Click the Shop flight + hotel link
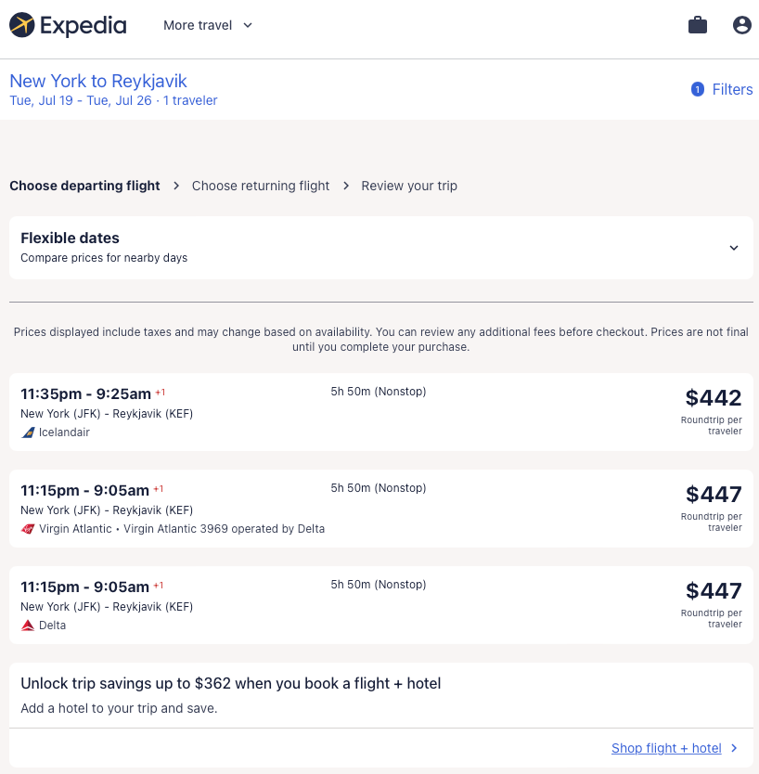The image size is (759, 774). click(x=666, y=748)
